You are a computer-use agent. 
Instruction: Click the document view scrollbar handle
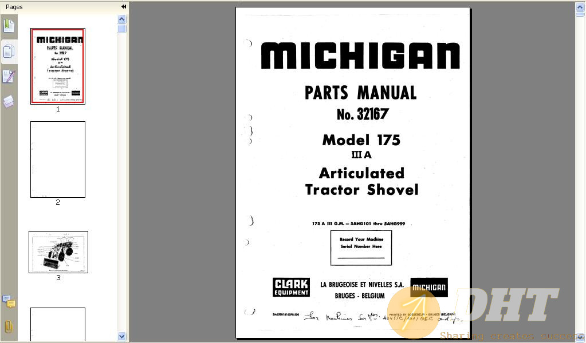click(x=580, y=14)
